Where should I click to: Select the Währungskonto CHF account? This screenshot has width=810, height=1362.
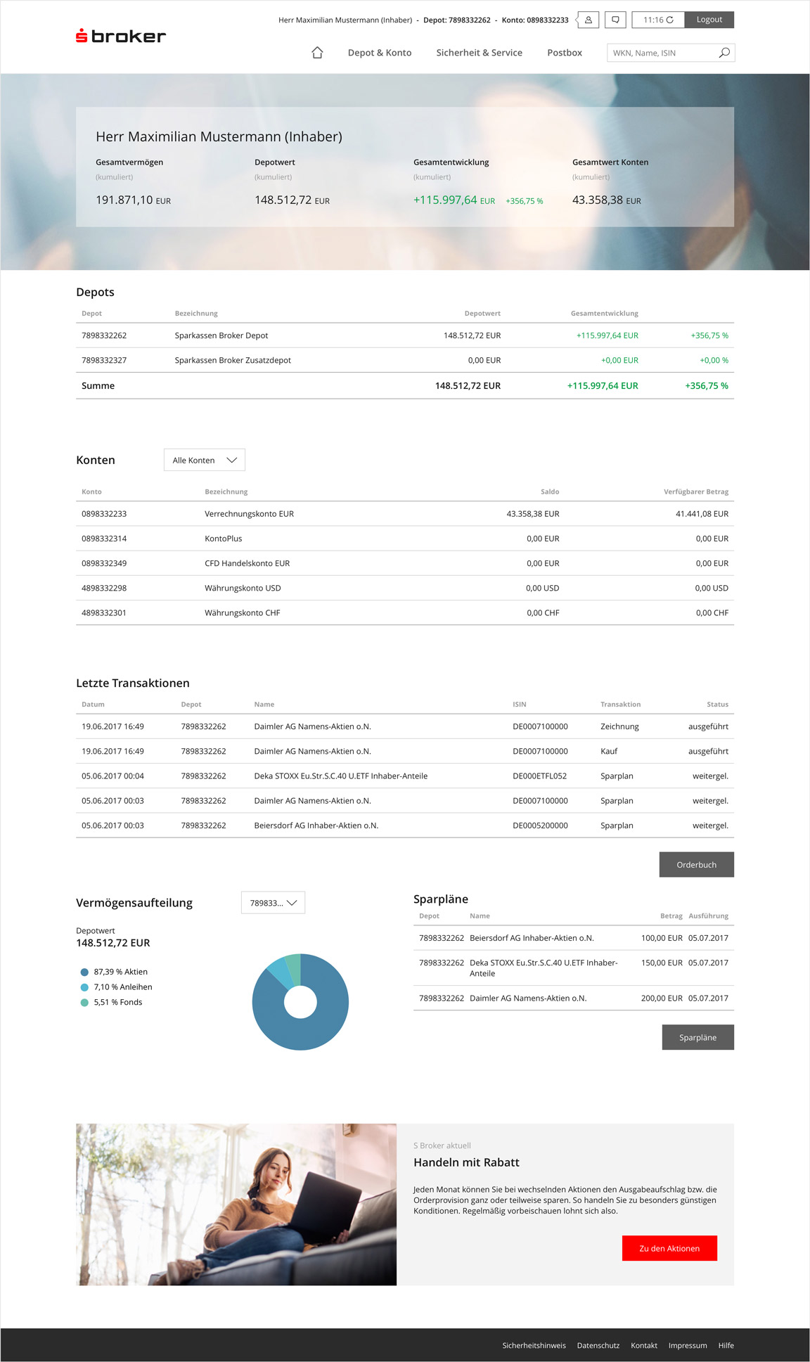point(243,612)
